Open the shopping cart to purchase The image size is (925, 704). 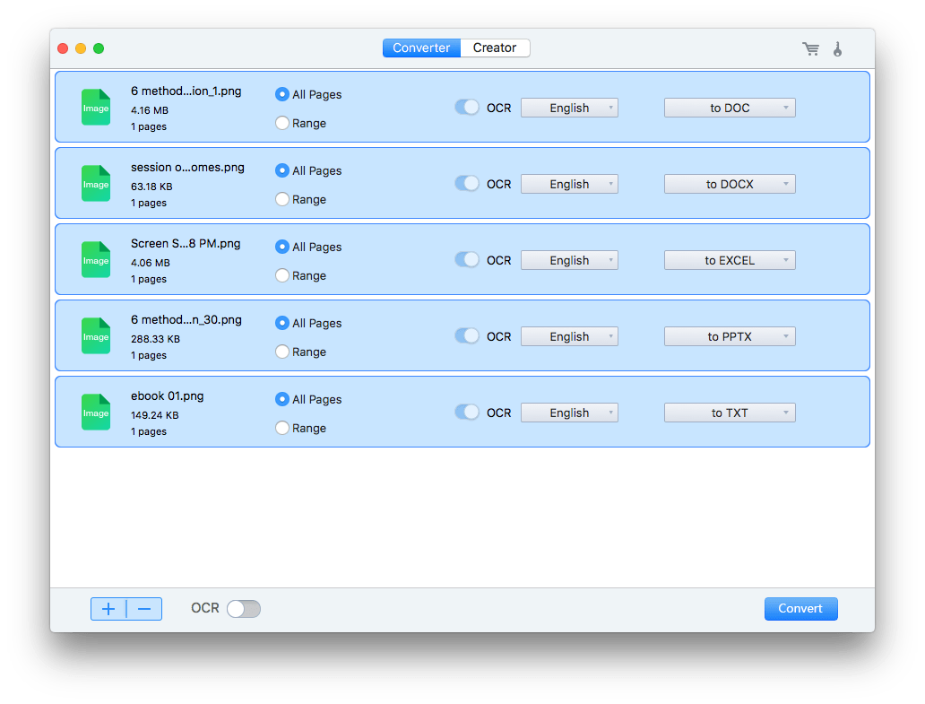point(810,48)
